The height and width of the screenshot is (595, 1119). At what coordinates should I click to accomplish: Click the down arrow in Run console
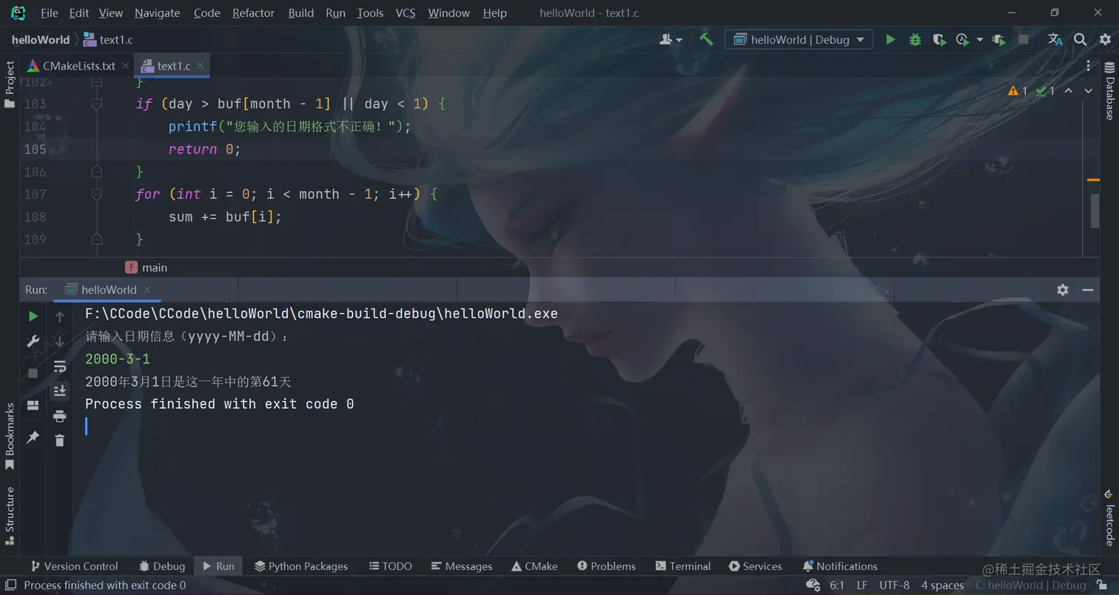(x=60, y=341)
